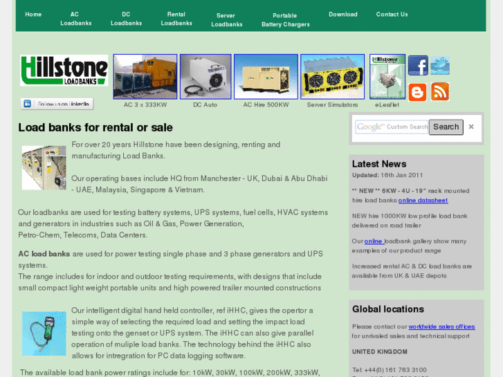Click the load bank cabinets image

tap(44, 168)
